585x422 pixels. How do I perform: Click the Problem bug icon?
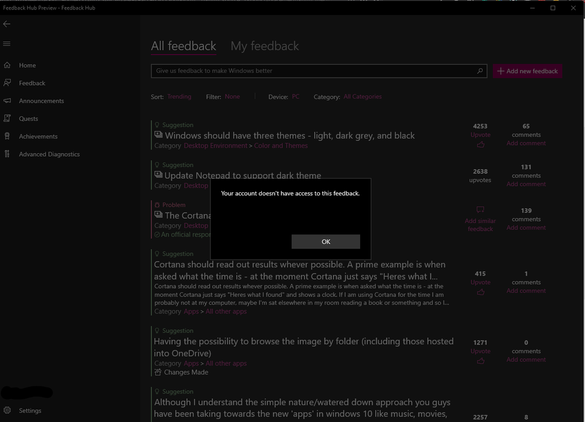pos(157,205)
